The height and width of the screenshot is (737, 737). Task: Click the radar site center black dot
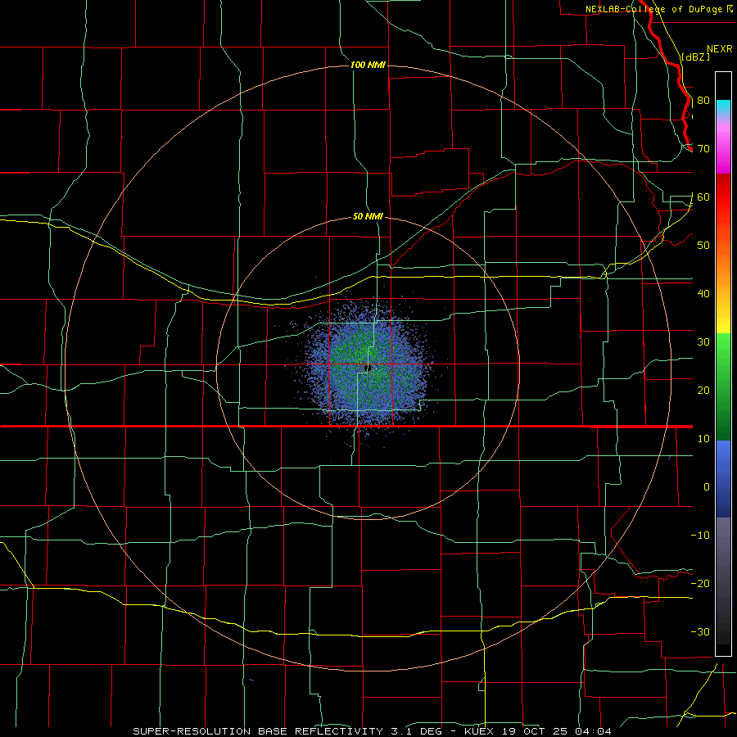pos(368,368)
